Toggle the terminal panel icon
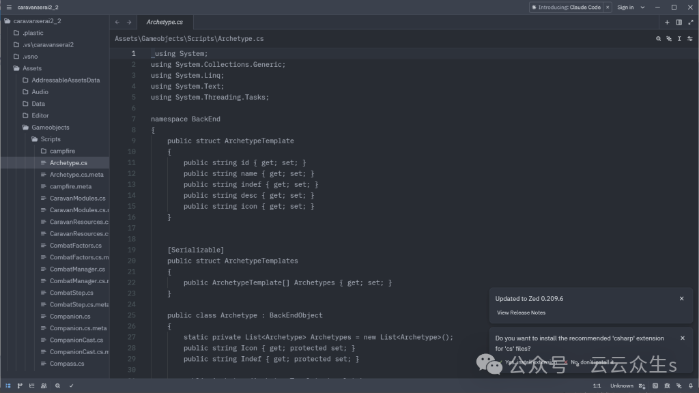Viewport: 699px width, 393px height. (x=655, y=386)
